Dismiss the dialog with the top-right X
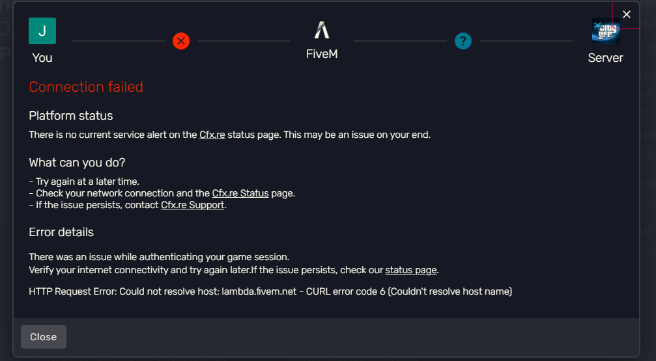The height and width of the screenshot is (361, 656). (x=627, y=14)
